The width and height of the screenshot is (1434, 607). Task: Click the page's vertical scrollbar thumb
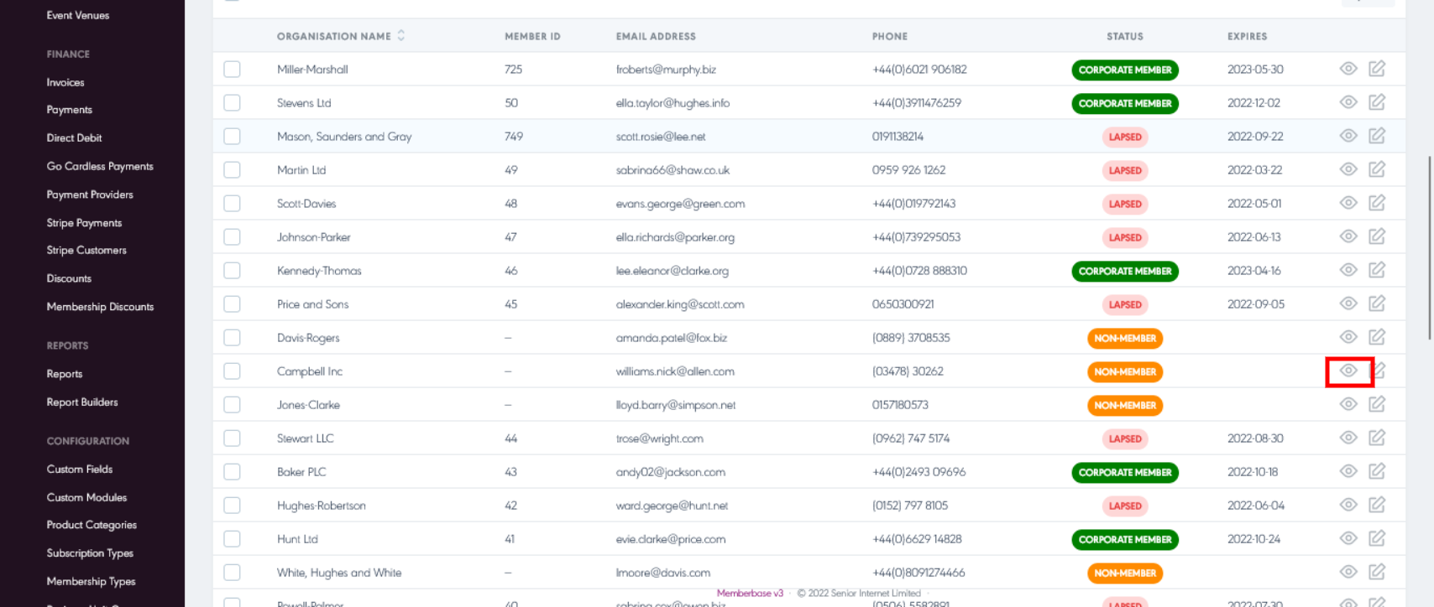1429,247
